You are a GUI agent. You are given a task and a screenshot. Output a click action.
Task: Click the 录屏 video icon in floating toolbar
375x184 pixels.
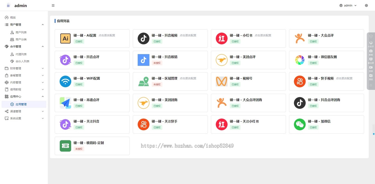(371, 67)
